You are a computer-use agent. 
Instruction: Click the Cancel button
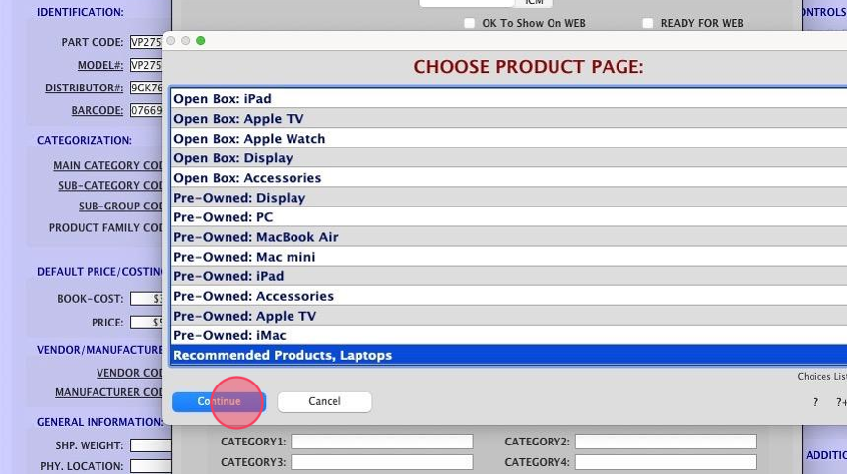click(x=324, y=402)
